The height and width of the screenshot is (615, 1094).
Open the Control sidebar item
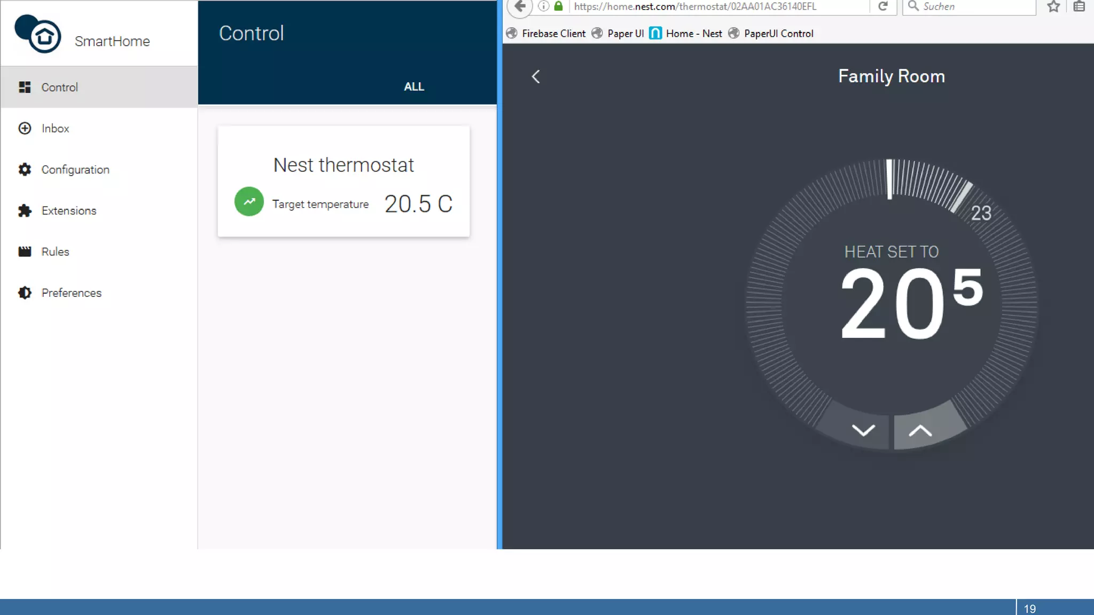(59, 87)
